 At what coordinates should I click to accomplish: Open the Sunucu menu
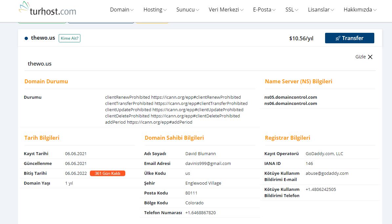(x=188, y=10)
